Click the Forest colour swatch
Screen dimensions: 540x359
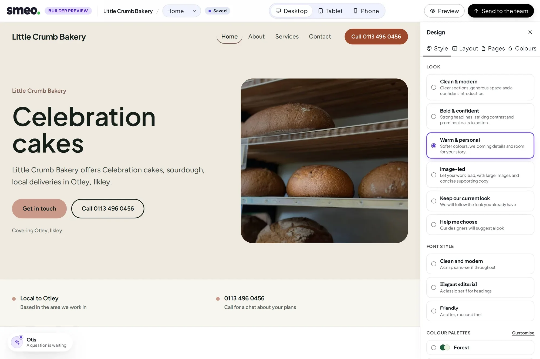tap(445, 348)
